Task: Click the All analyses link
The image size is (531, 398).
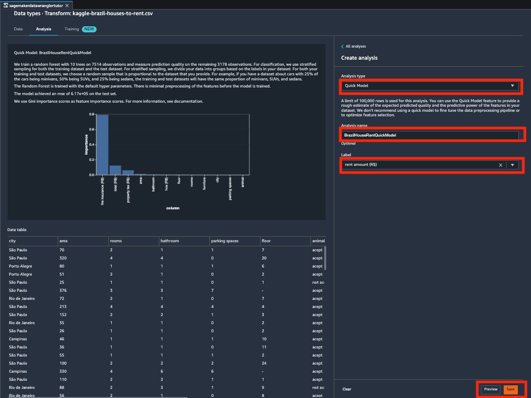Action: (x=356, y=47)
